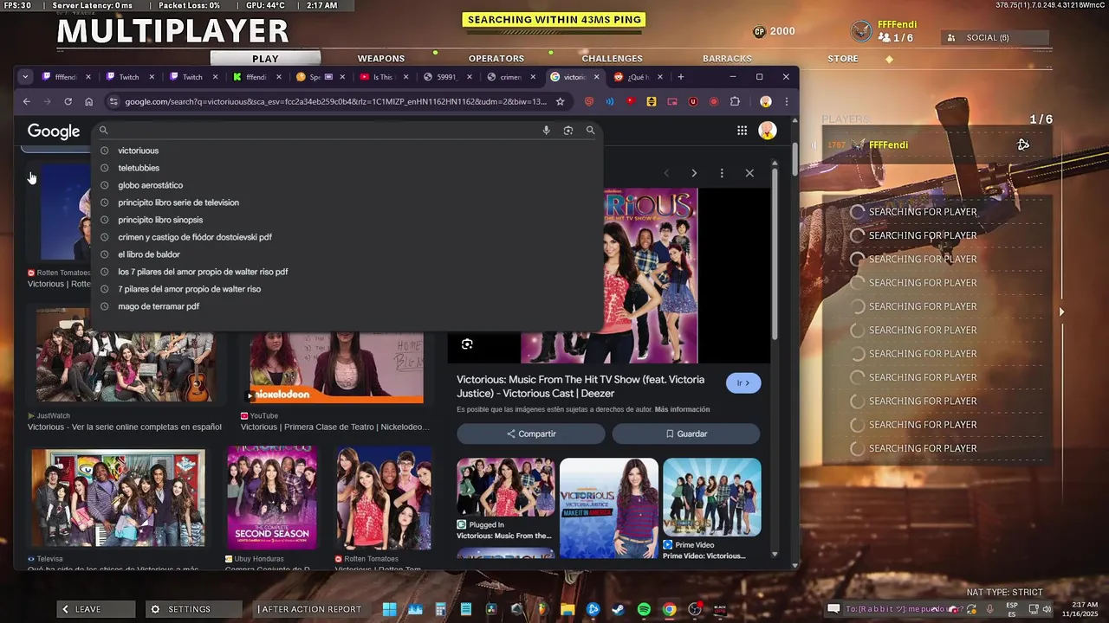Open new Chrome tab
The height and width of the screenshot is (623, 1109).
[x=680, y=77]
